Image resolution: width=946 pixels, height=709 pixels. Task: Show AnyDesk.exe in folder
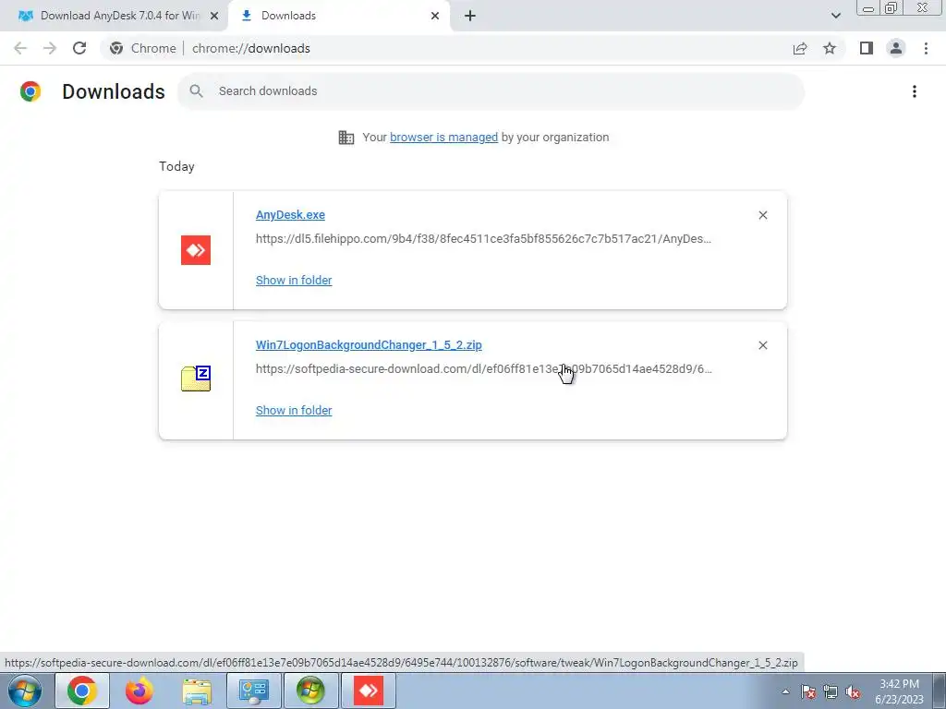coord(294,281)
